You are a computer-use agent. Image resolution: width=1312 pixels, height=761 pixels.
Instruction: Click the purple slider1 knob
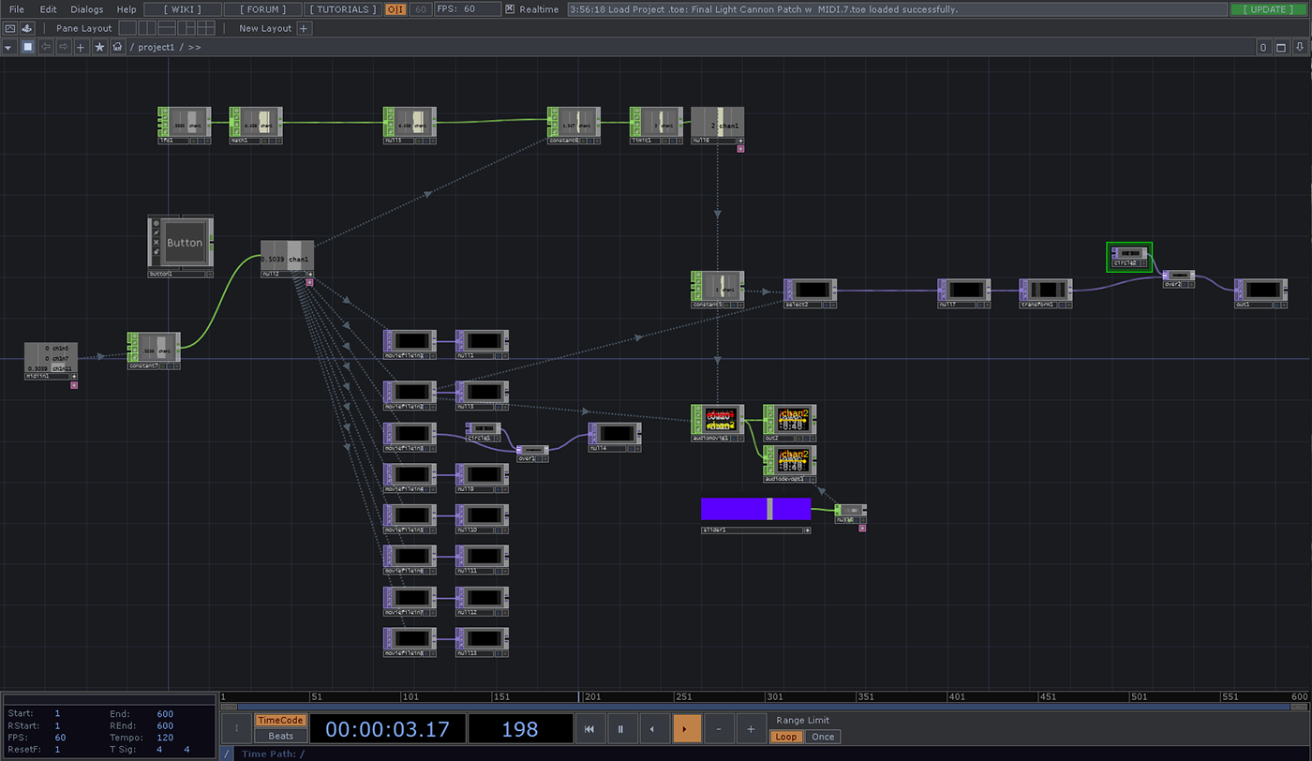click(x=769, y=509)
